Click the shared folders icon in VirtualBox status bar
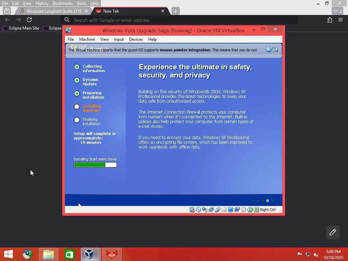Viewport: 348px width, 261px height. pos(224,210)
